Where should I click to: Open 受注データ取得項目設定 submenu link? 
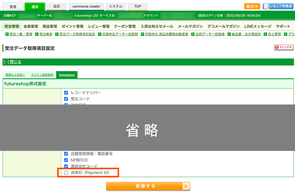pyautogui.click(x=77, y=34)
